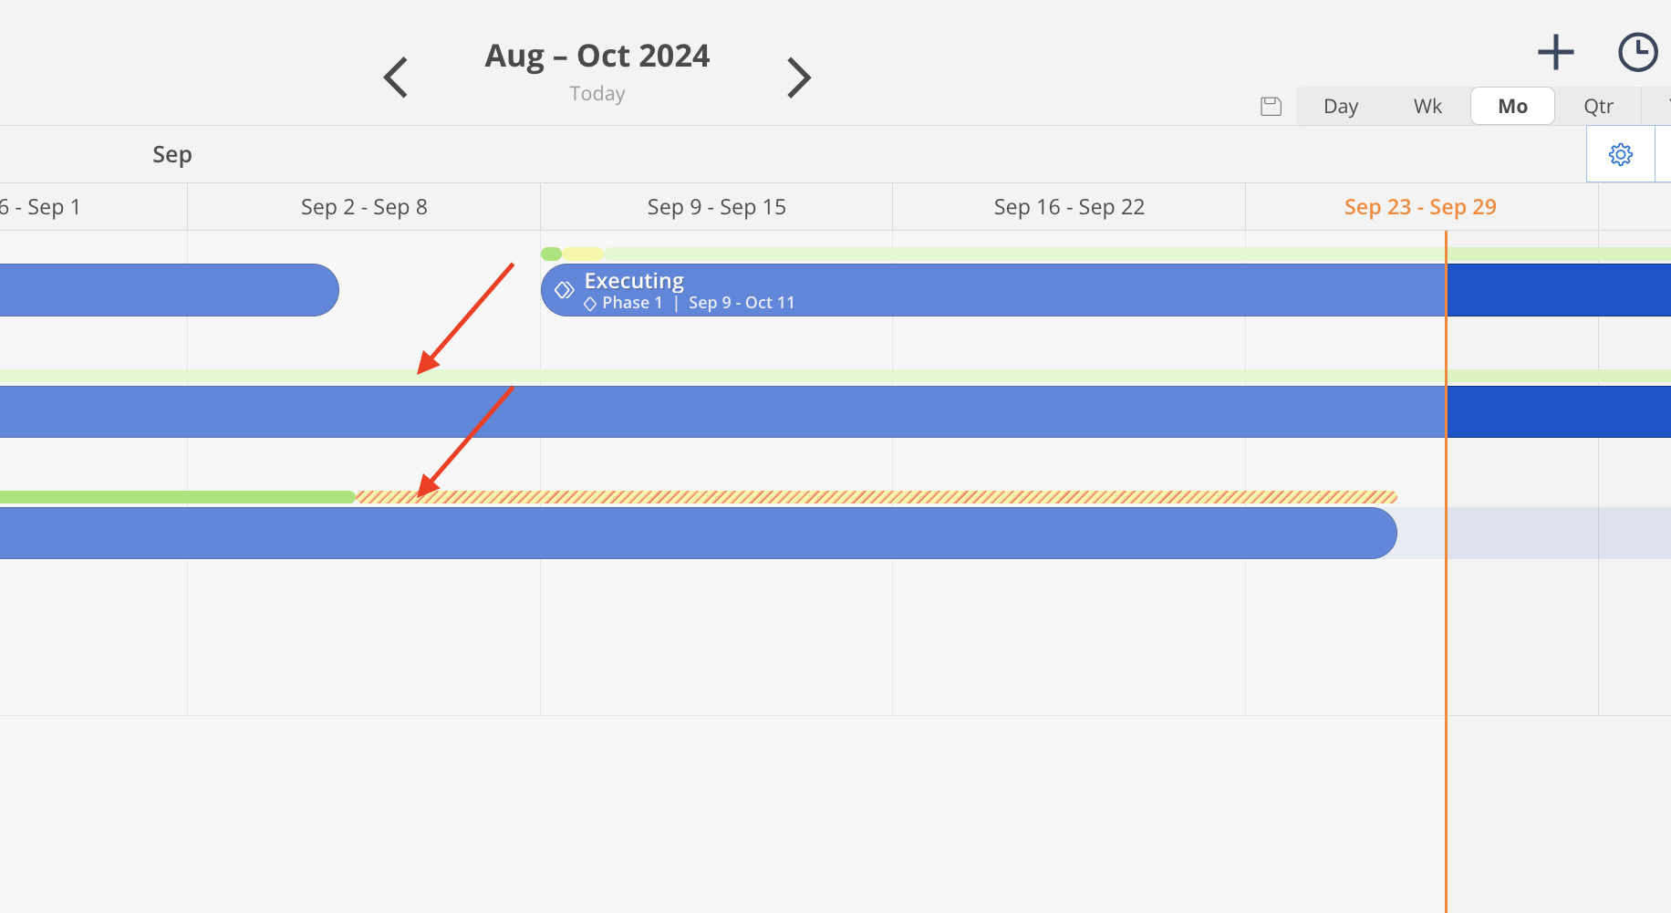1671x913 pixels.
Task: Switch to Day view
Action: point(1341,106)
